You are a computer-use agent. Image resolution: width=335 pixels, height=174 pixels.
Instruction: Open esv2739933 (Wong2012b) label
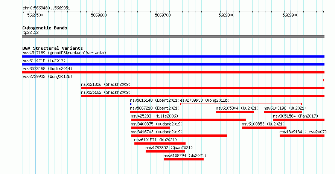(205, 100)
